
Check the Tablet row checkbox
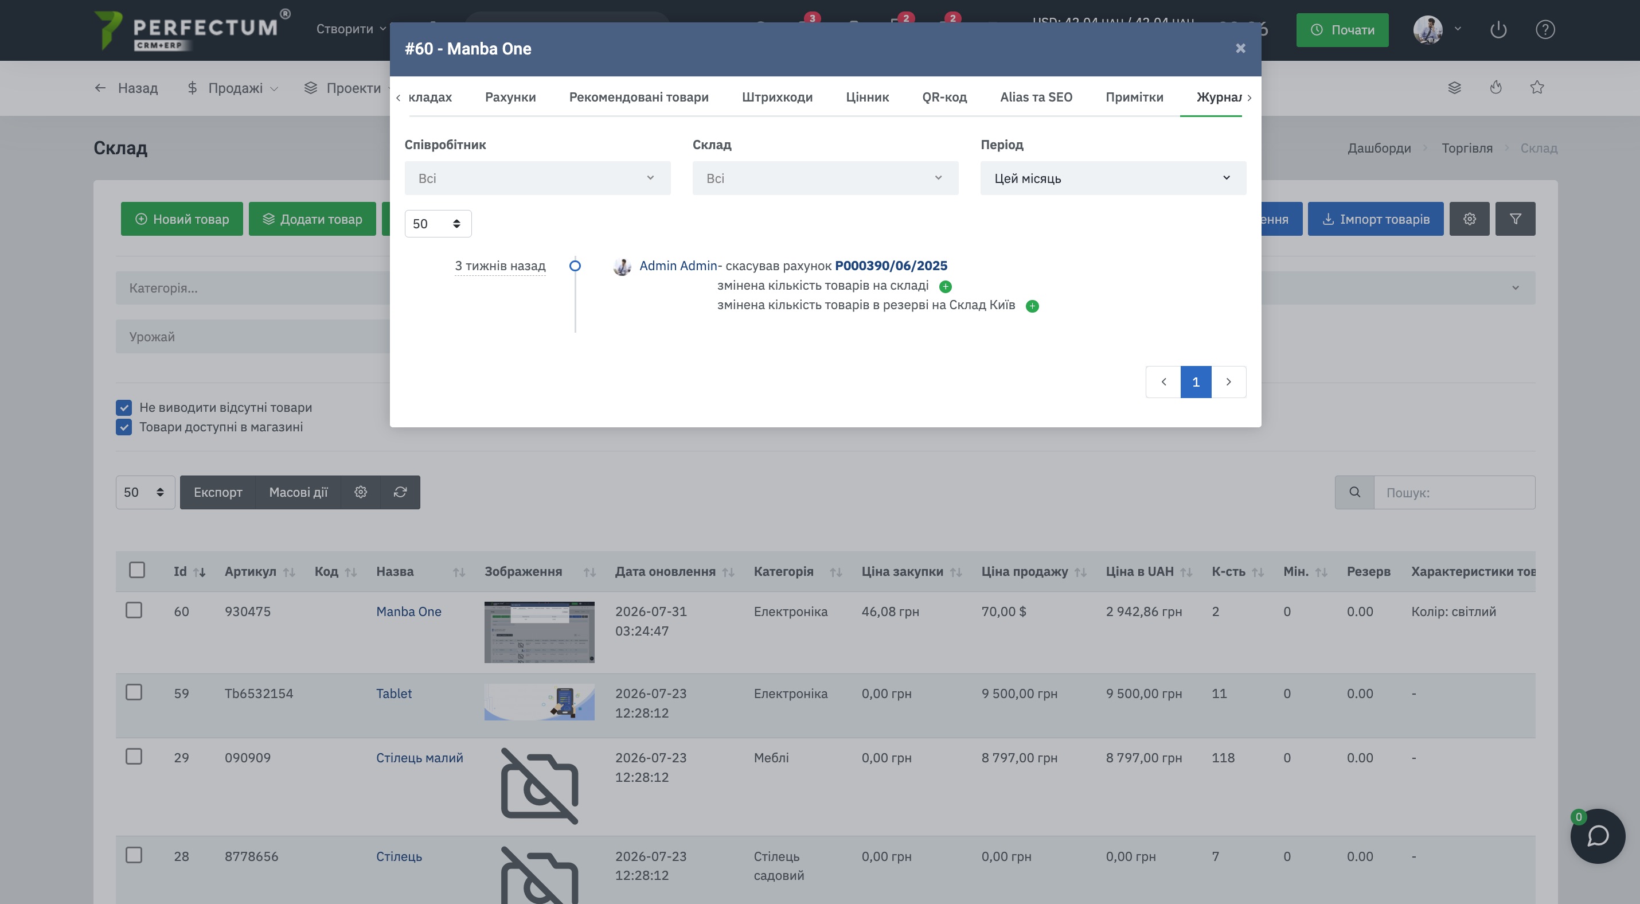pyautogui.click(x=134, y=692)
